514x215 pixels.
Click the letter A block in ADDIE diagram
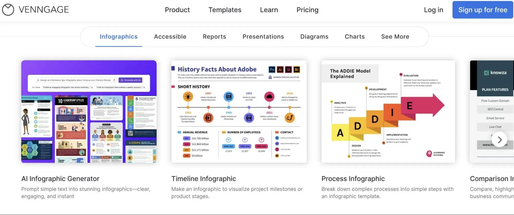pos(340,132)
